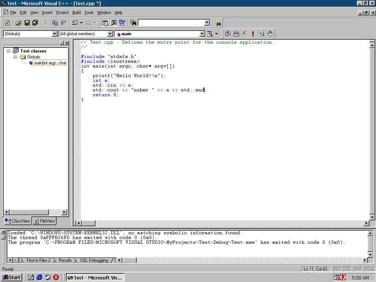This screenshot has width=376, height=282.
Task: Select main(int argc, char tree item
Action: click(x=50, y=63)
